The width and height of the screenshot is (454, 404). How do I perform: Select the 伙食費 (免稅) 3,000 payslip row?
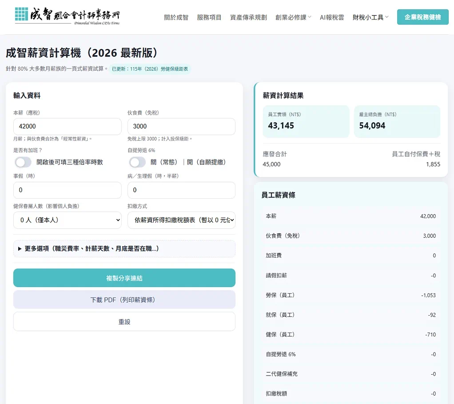[350, 236]
